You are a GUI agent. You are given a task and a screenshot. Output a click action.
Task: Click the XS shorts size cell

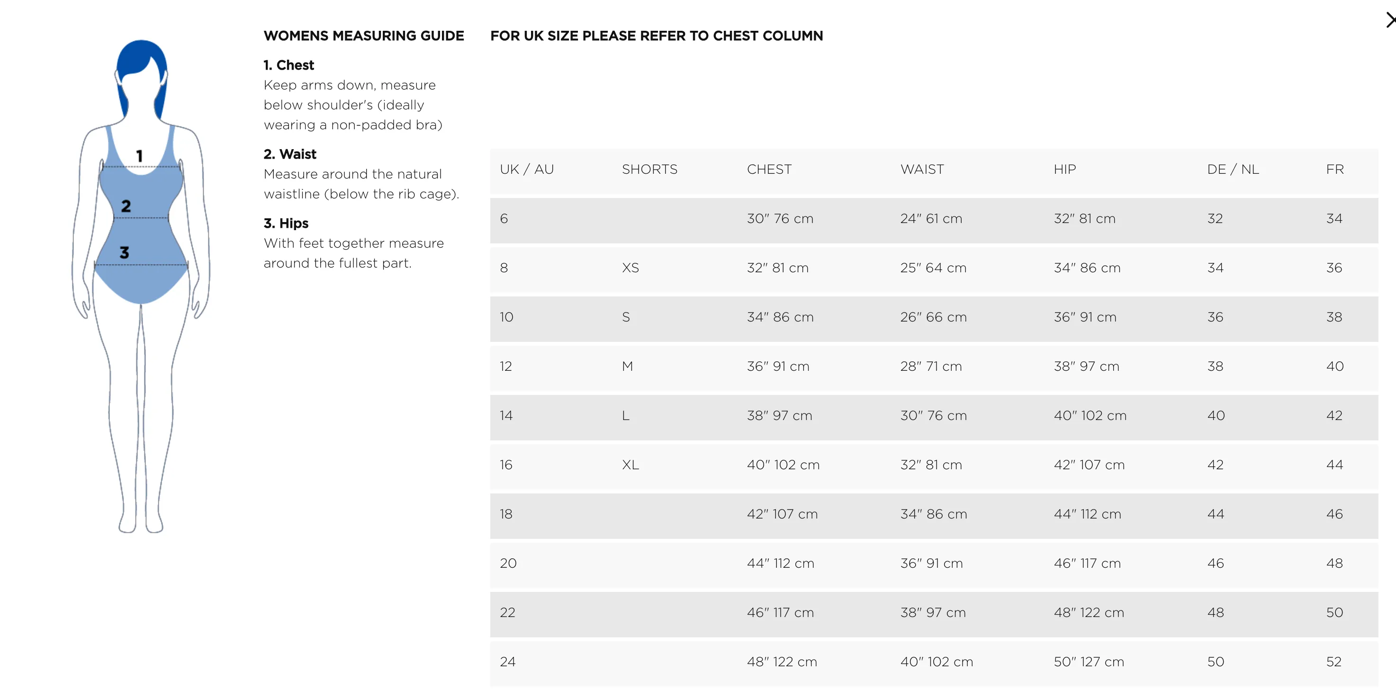coord(630,268)
